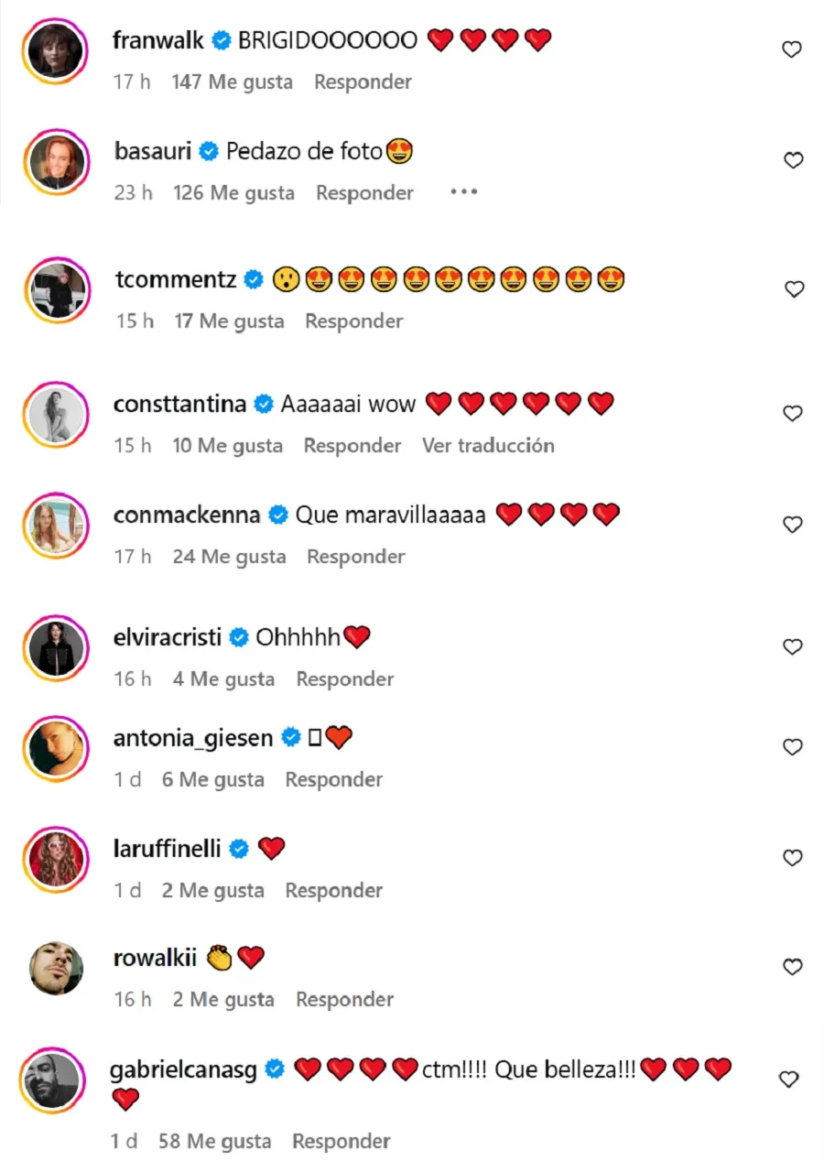Click Responder under conmackenna's comment
Viewport: 824px width, 1172px height.
pyautogui.click(x=355, y=556)
